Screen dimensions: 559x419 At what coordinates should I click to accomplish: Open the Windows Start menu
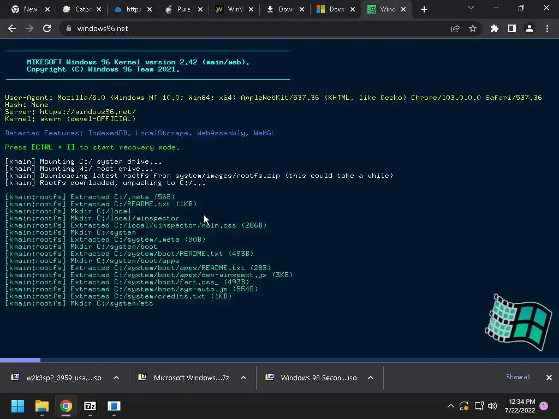[x=17, y=406]
